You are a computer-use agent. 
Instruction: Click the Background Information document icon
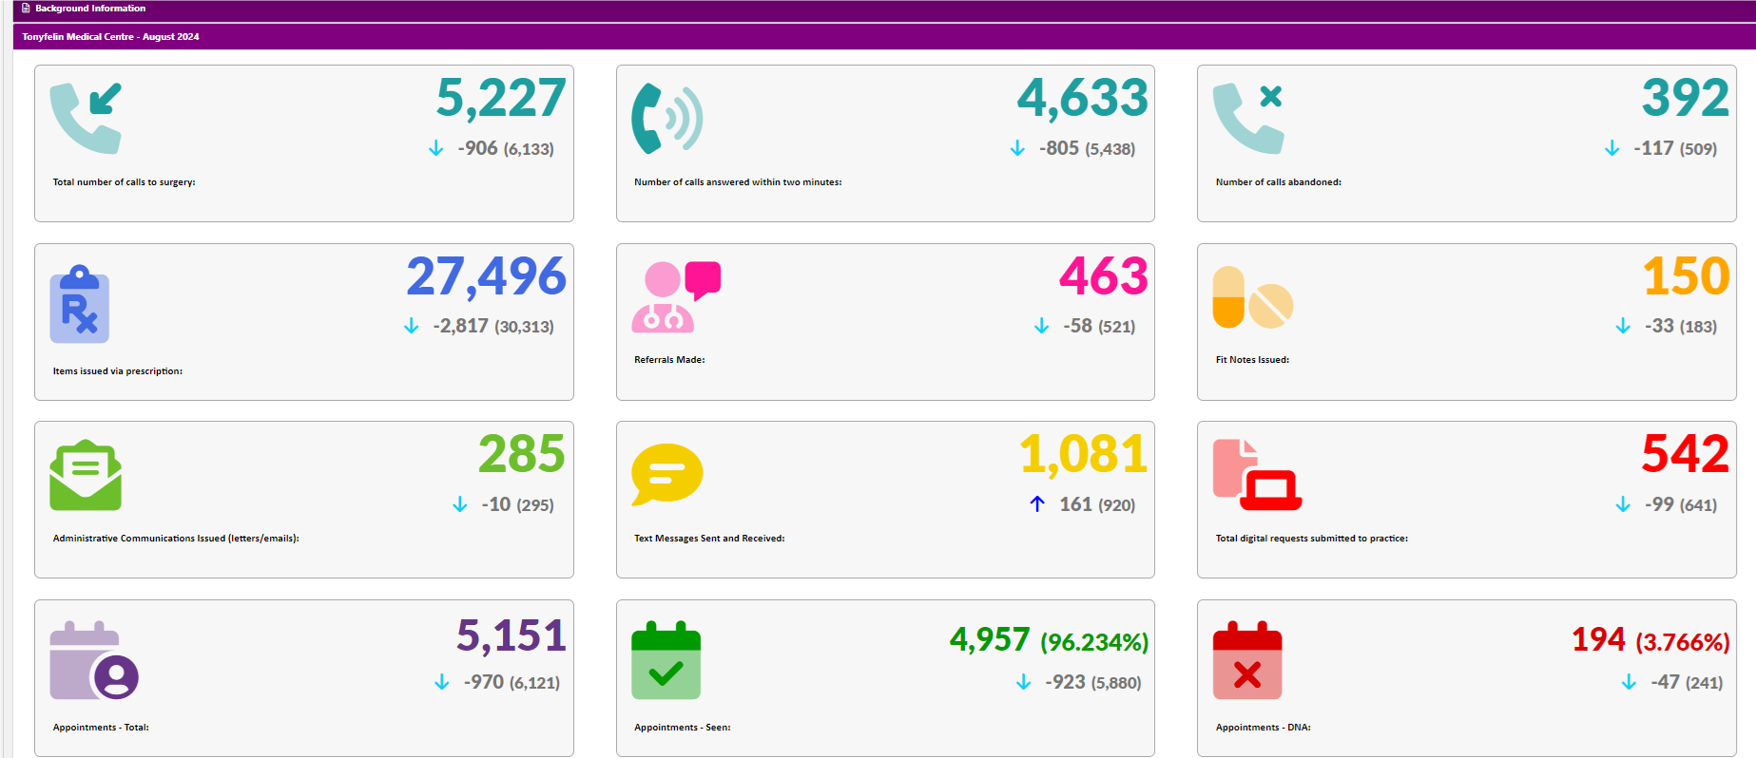tap(26, 9)
